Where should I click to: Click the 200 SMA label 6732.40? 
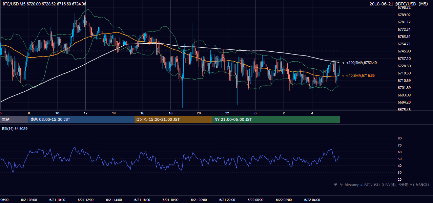359,63
